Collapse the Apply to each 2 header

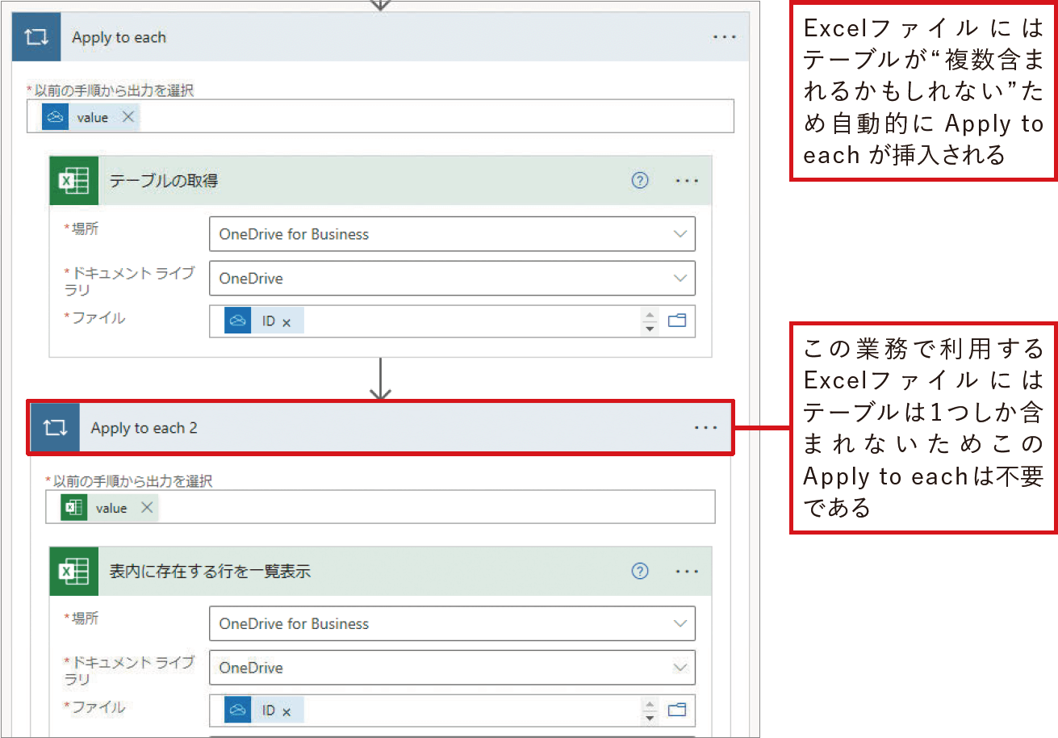(x=381, y=428)
